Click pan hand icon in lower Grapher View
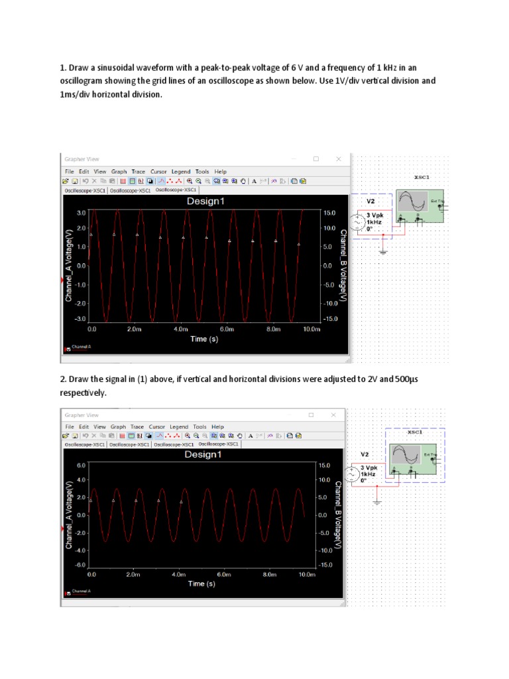 coord(240,436)
